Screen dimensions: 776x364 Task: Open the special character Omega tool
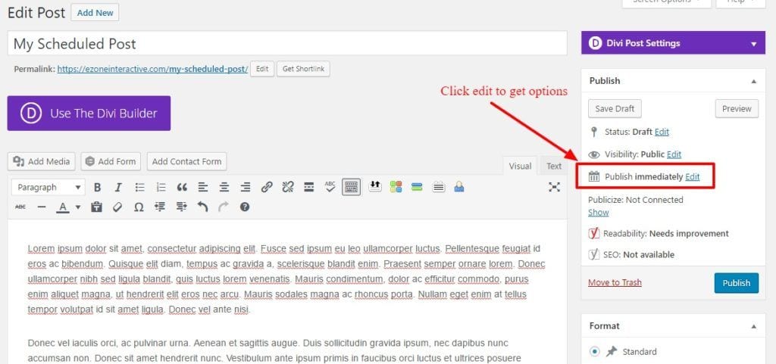(x=139, y=207)
